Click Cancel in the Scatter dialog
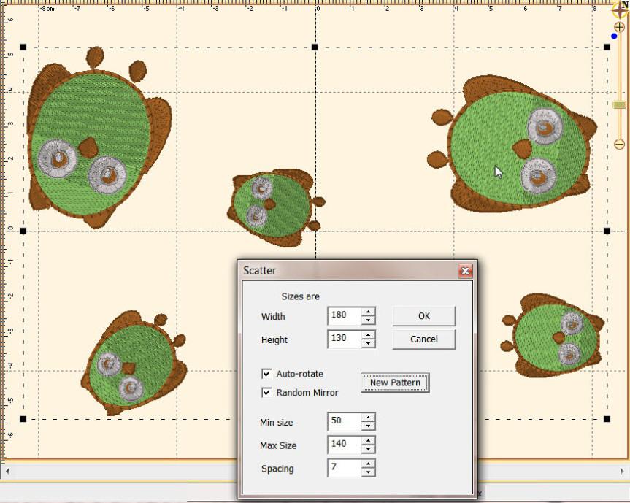The image size is (630, 503). click(423, 339)
